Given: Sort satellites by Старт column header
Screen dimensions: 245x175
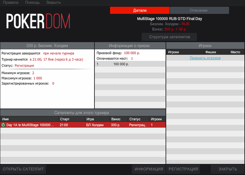Looking at the screenshot, I should coord(71,119).
